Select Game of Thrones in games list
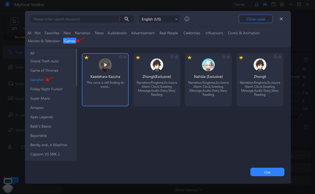Viewport: 315px width, 194px height. 44,70
